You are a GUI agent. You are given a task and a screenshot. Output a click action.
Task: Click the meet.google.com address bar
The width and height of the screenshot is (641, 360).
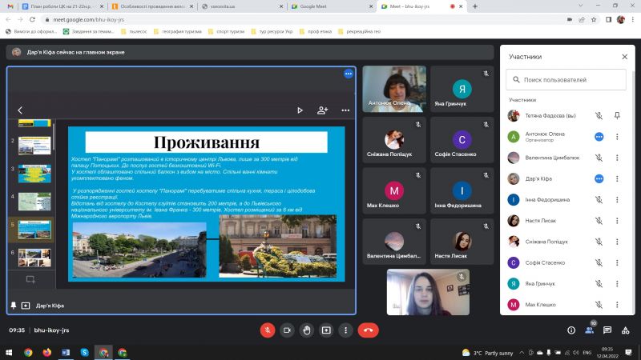pos(303,19)
